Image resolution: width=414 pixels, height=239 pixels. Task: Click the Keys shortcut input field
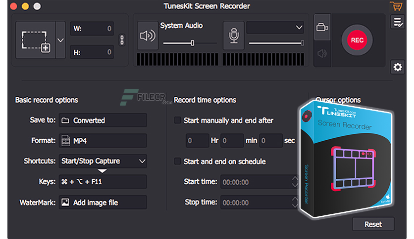click(x=103, y=182)
